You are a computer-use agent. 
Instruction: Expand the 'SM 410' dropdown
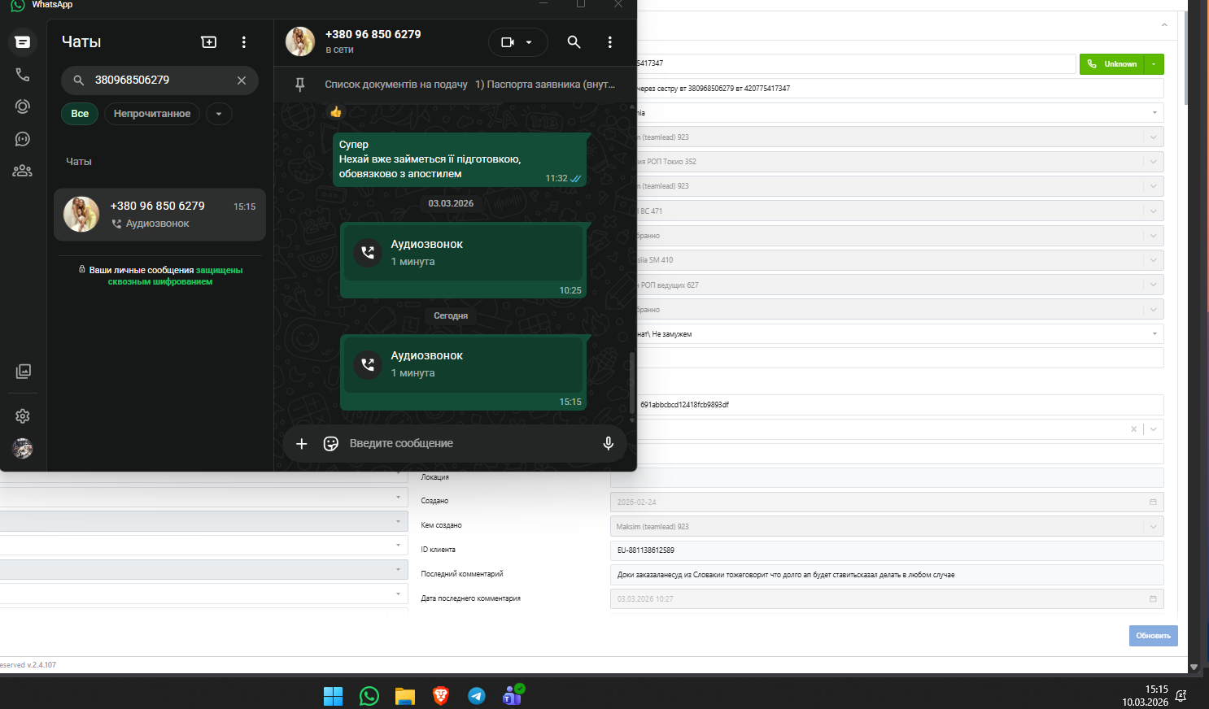click(x=1153, y=260)
